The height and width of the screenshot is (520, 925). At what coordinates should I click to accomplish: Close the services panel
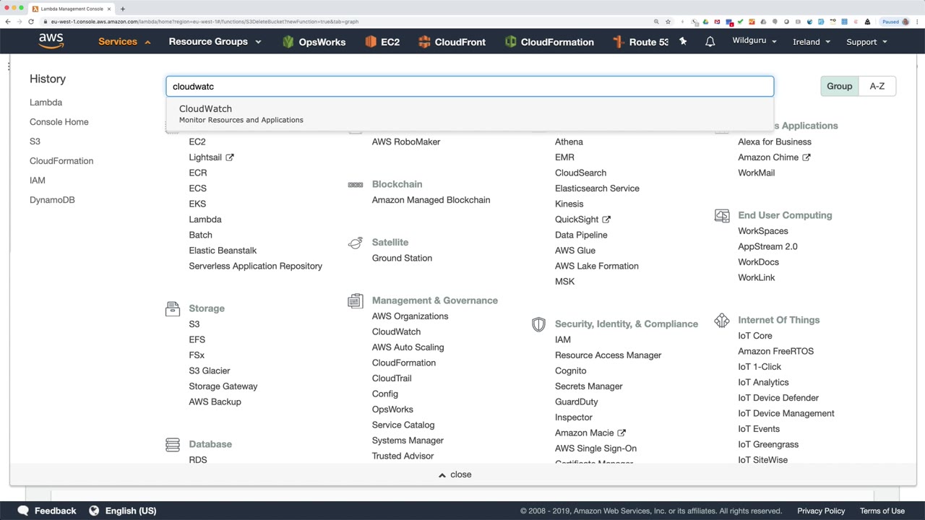(455, 474)
